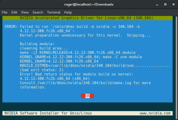Viewport: 178px width, 120px height.
Task: Maximize the terminal window
Action: 165,4
